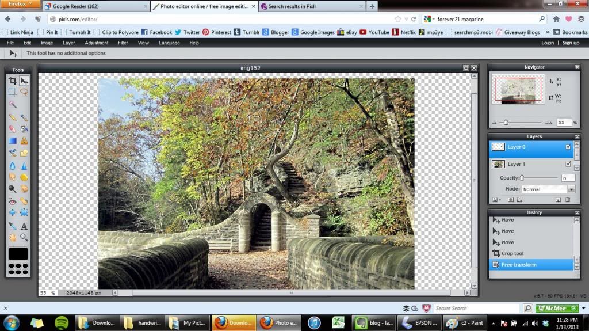Open the layer blend Mode dropdown
The width and height of the screenshot is (589, 331).
[548, 189]
